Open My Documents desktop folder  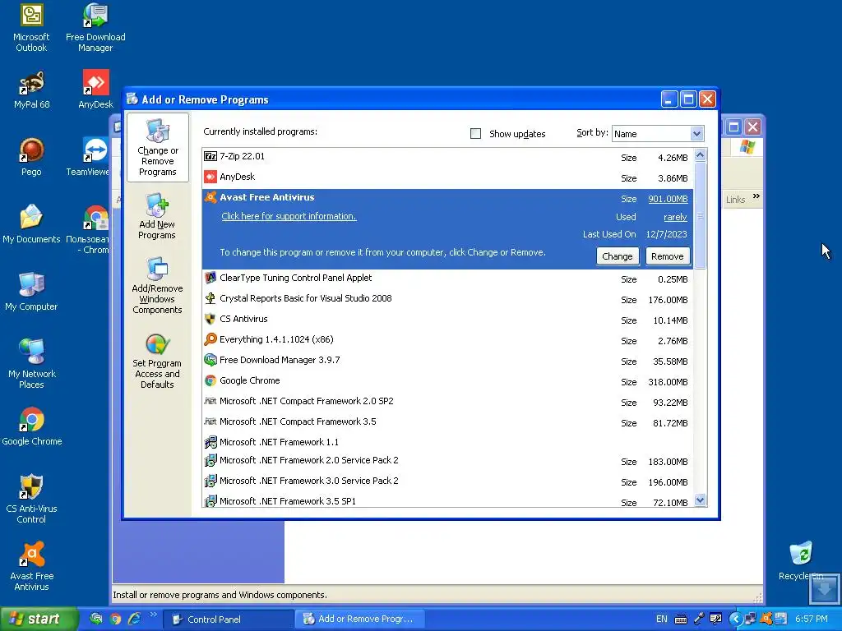(31, 224)
